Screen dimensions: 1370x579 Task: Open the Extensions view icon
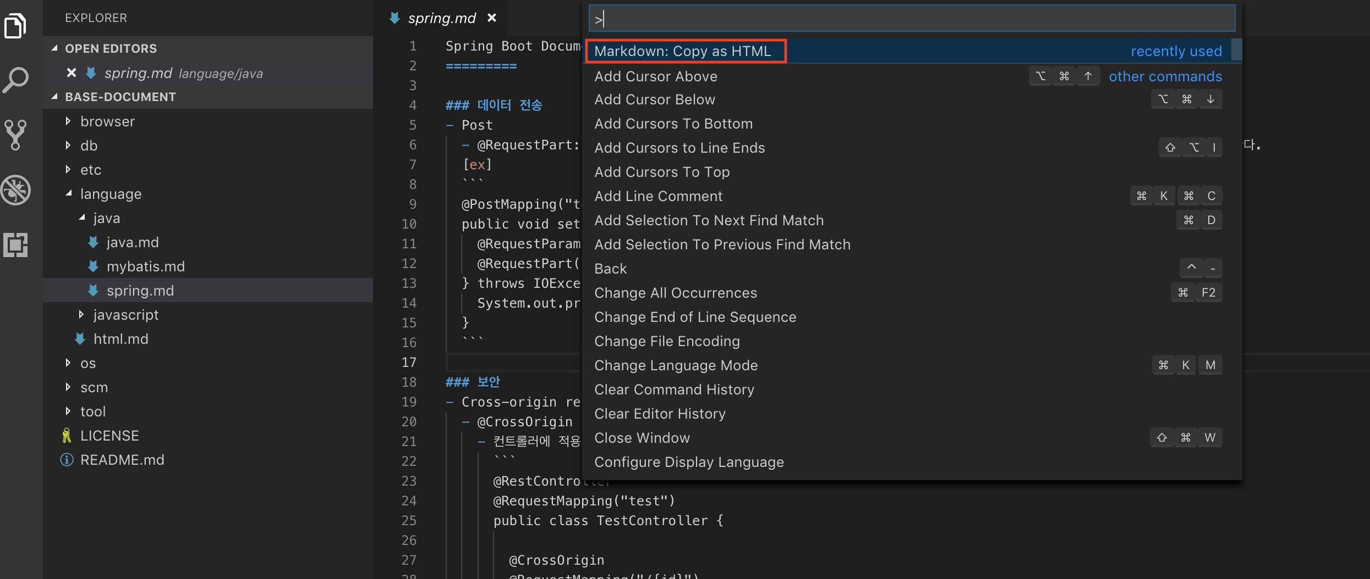[x=15, y=245]
